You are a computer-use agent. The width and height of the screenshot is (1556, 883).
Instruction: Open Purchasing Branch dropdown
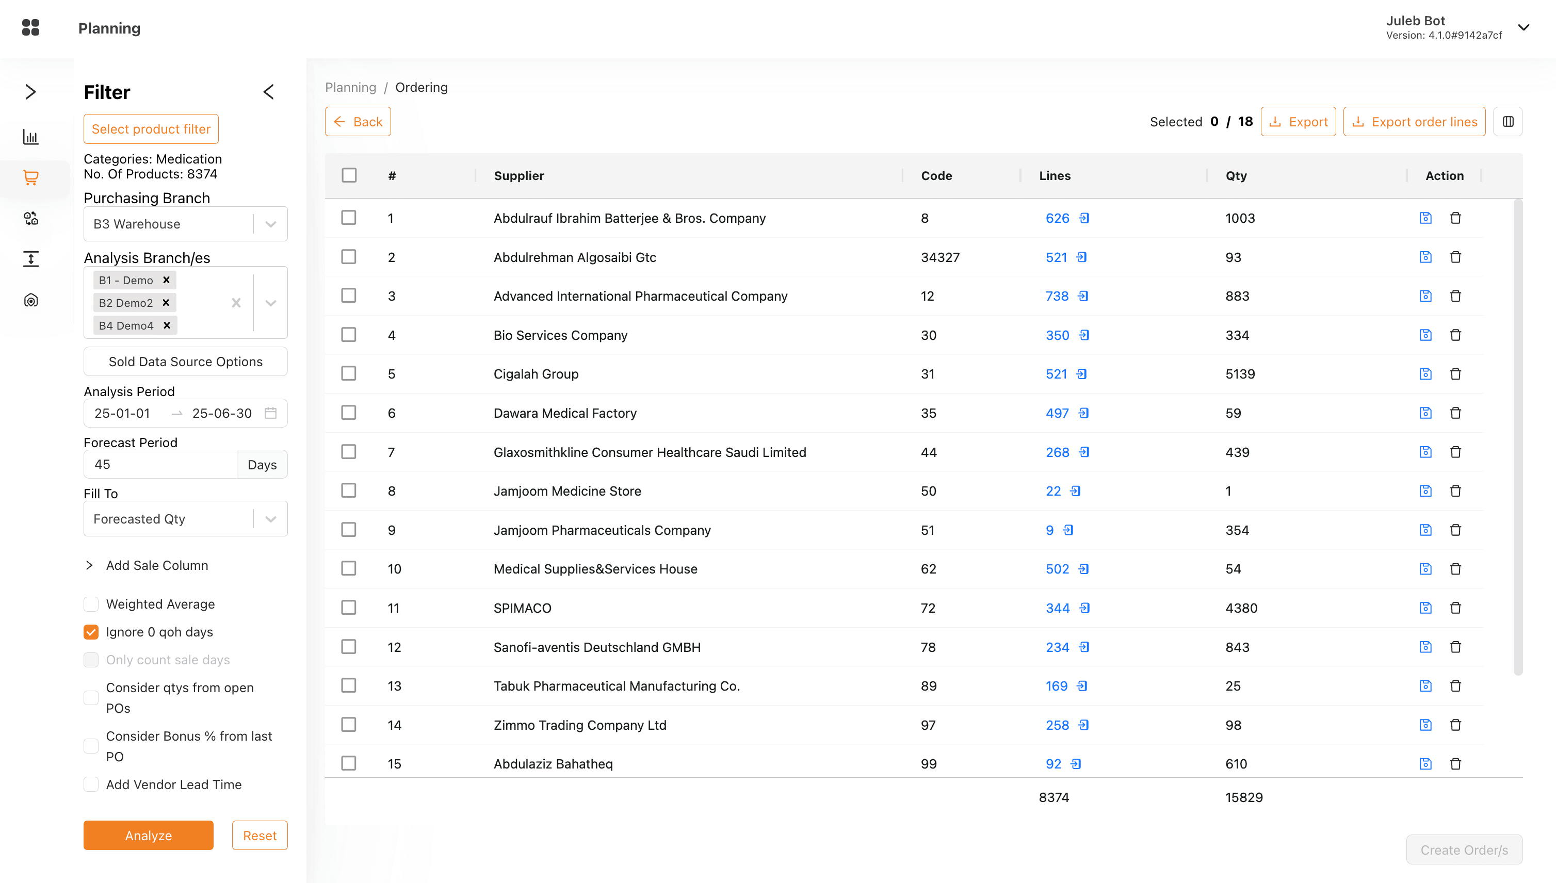click(x=186, y=224)
